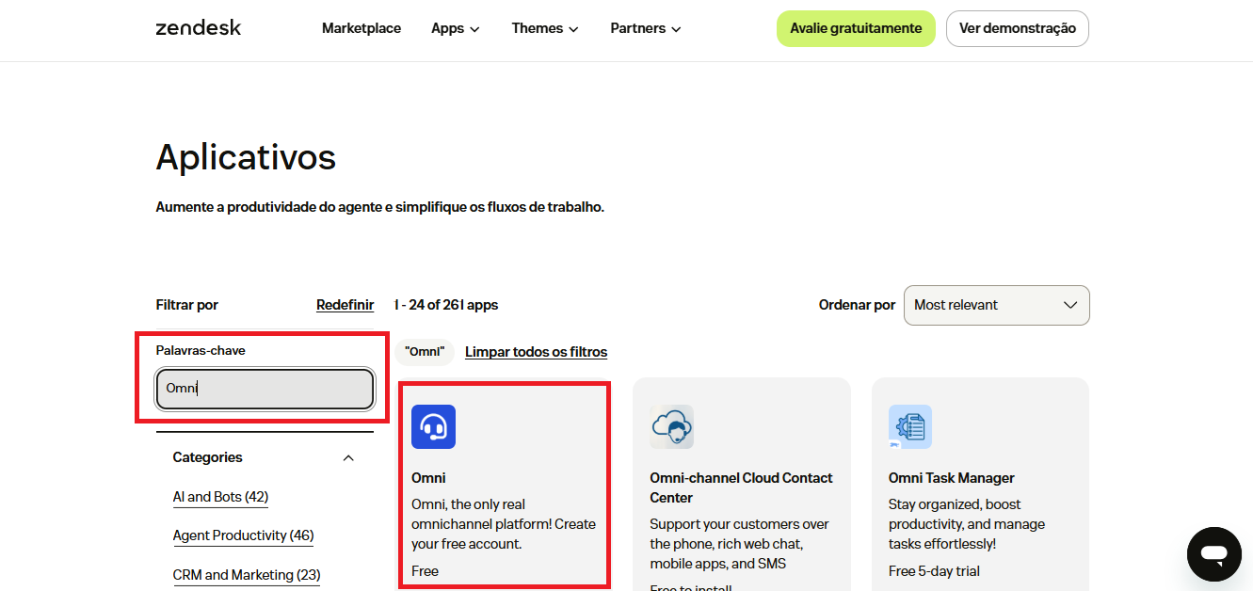
Task: Focus the Palavras-chave search field
Action: pyautogui.click(x=265, y=389)
